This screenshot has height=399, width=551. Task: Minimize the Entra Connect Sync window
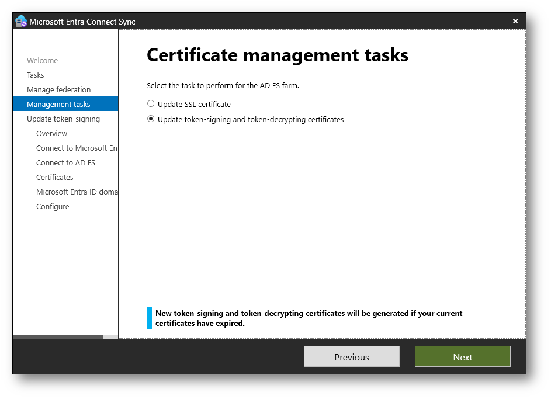[x=499, y=22]
